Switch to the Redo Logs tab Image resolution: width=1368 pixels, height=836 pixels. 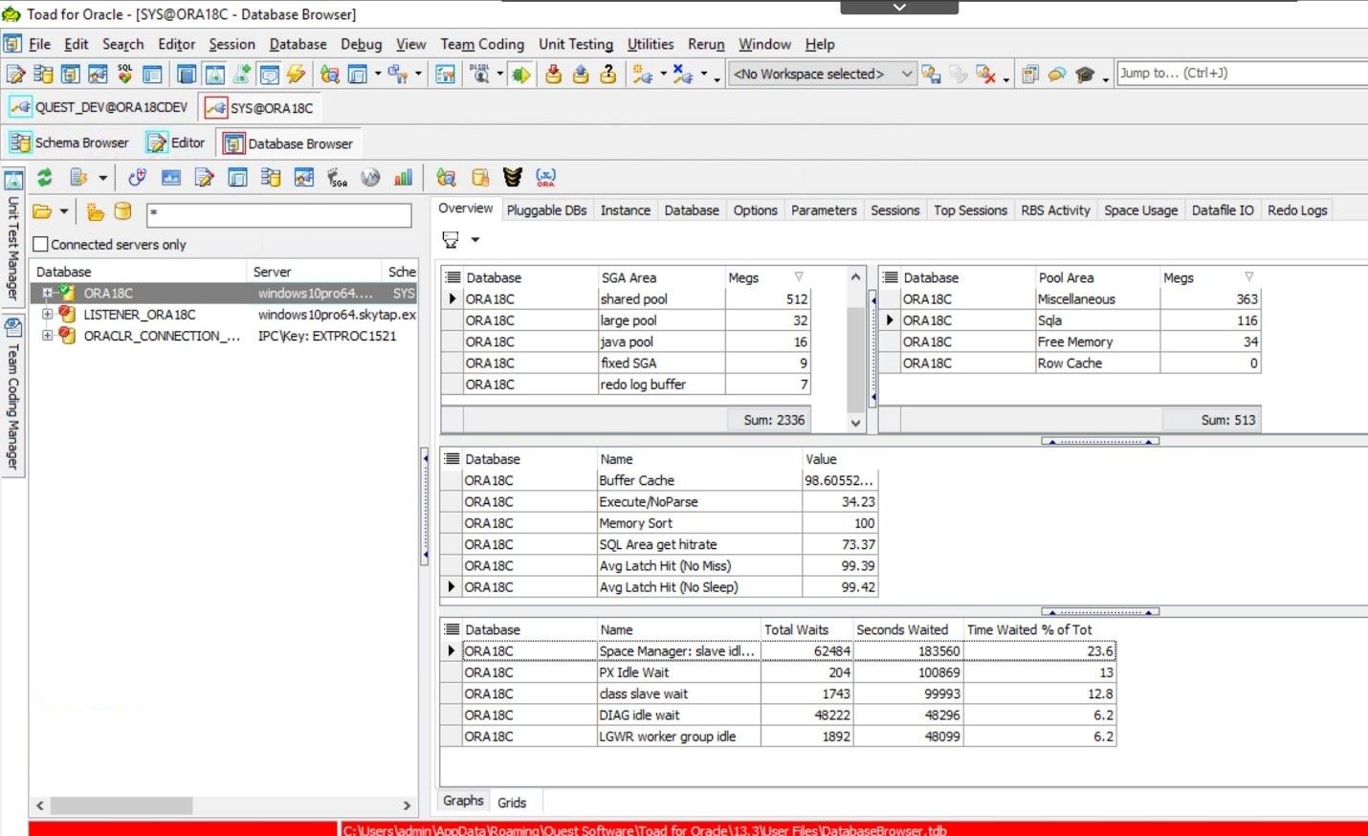click(x=1297, y=210)
